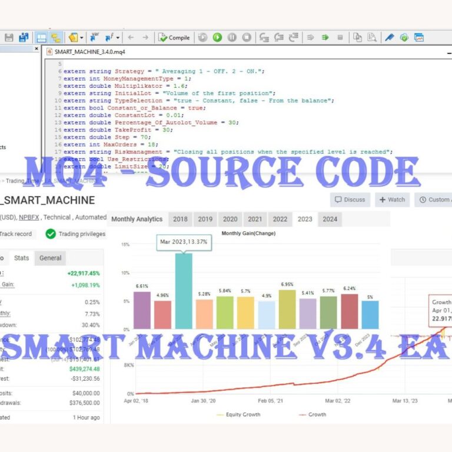
Task: Toggle the Toolbox panel icon
Action: pos(56,38)
